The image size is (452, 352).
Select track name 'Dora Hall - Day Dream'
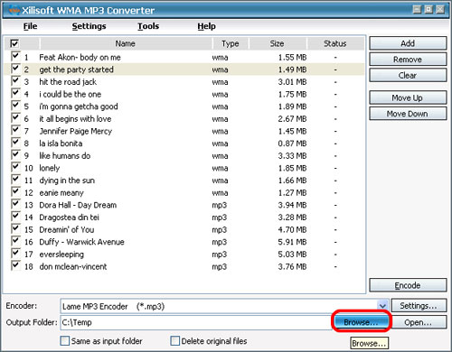coord(78,205)
